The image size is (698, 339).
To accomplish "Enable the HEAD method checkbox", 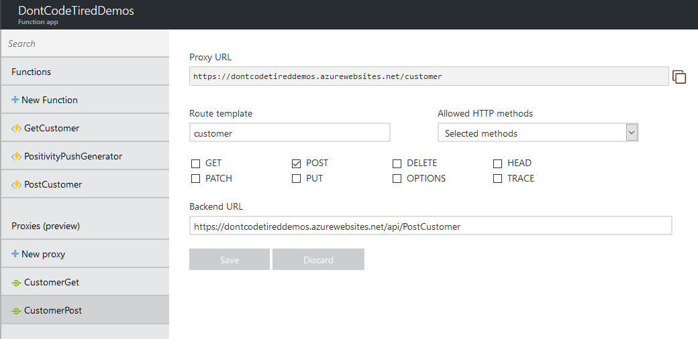I will point(497,163).
